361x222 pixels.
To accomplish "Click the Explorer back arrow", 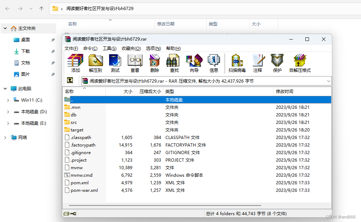I will click(x=8, y=9).
